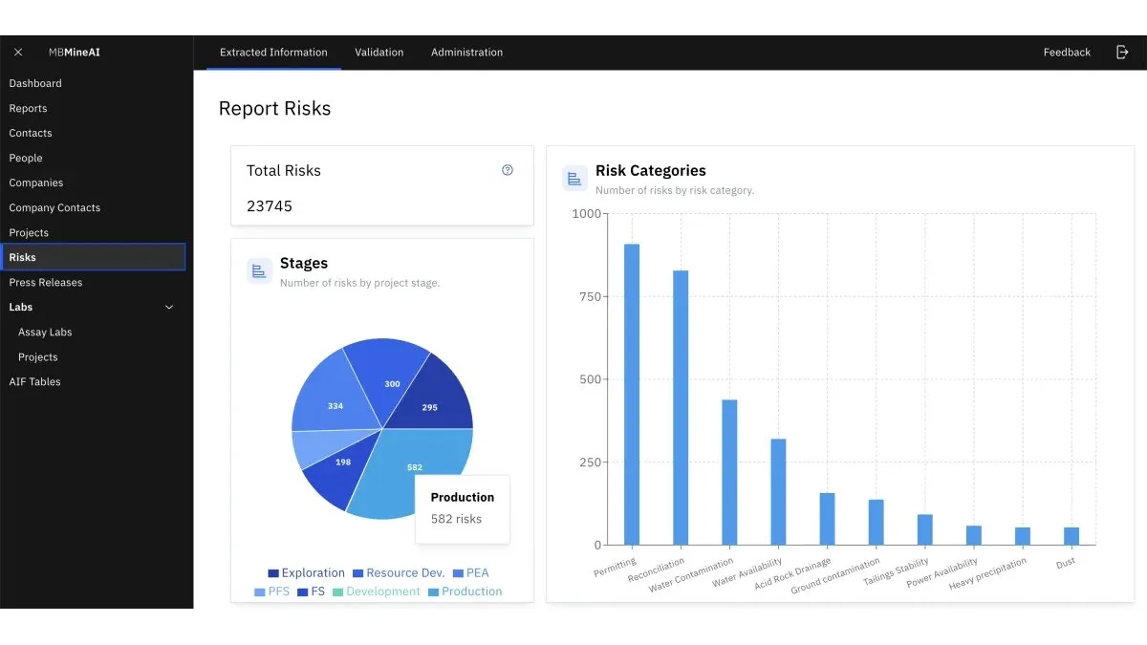This screenshot has height=645, width=1147.
Task: Click the Stages card title
Action: (304, 264)
